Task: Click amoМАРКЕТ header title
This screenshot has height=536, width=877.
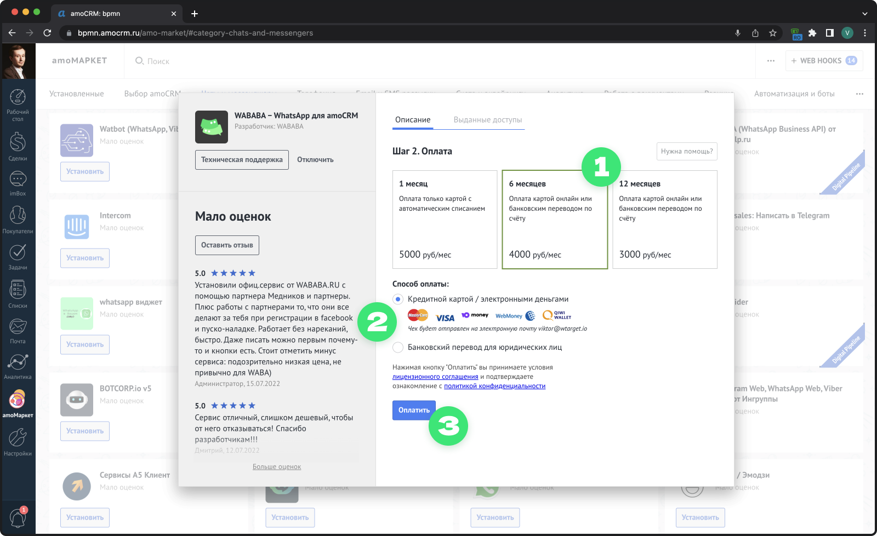Action: tap(79, 61)
